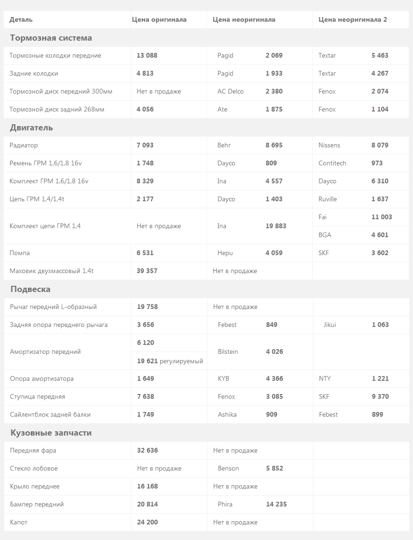Click the Bilstein brand cell
Viewport: 413px width, 540px height.
[x=228, y=351]
